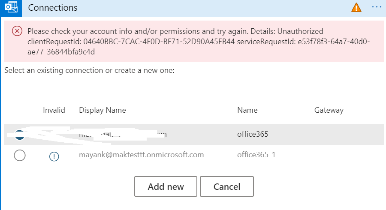The image size is (386, 210).
Task: Click the red error circle icon
Action: [x=17, y=31]
